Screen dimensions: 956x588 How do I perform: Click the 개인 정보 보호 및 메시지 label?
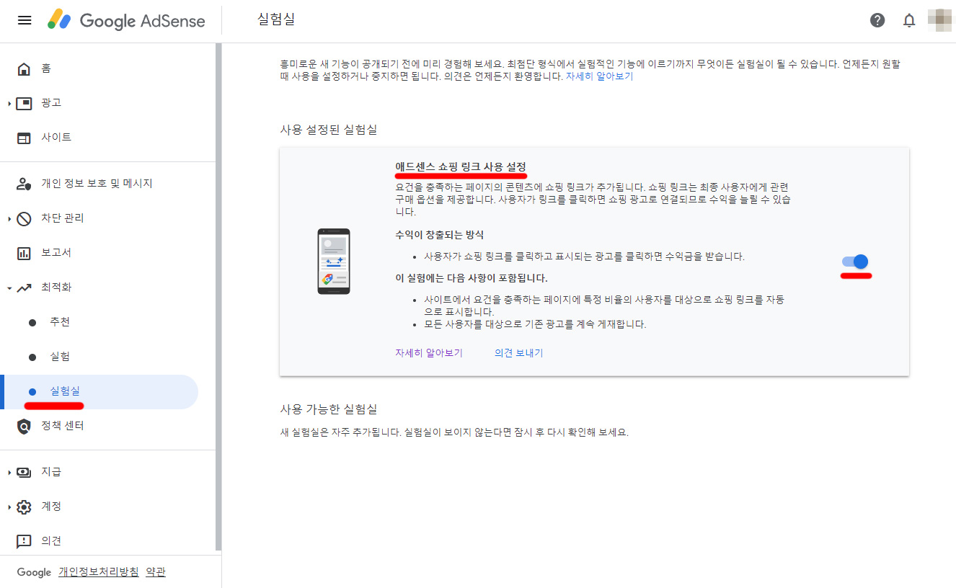coord(97,184)
